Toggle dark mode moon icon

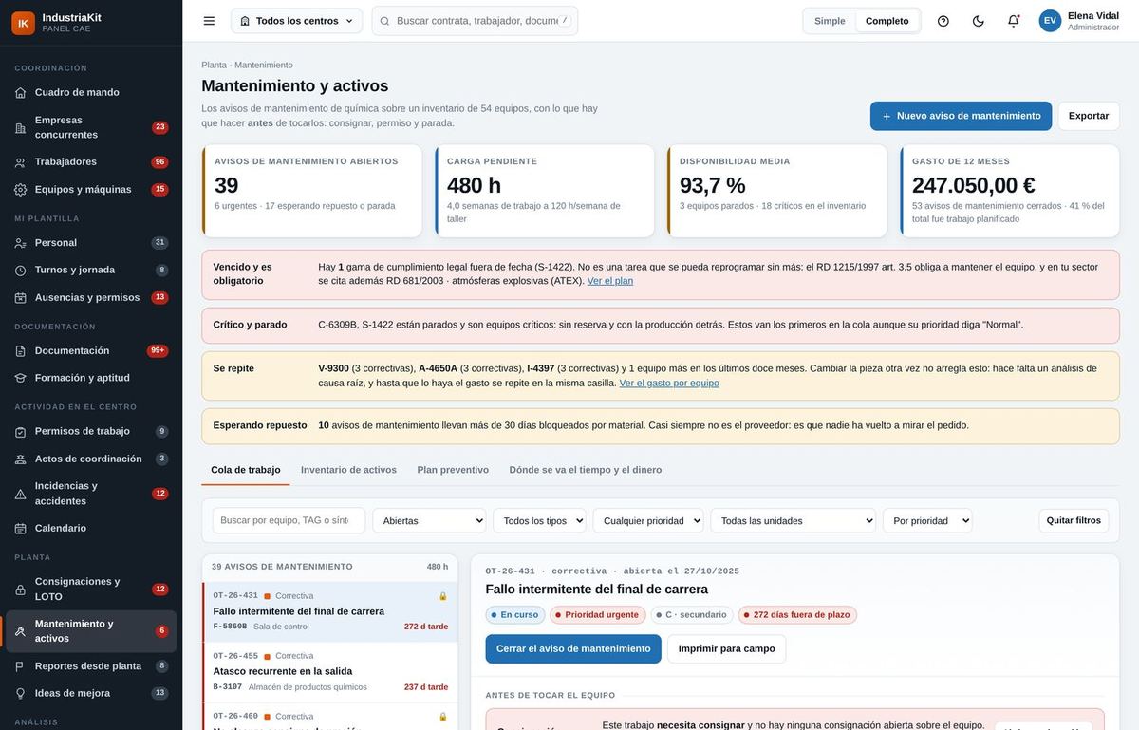tap(979, 21)
